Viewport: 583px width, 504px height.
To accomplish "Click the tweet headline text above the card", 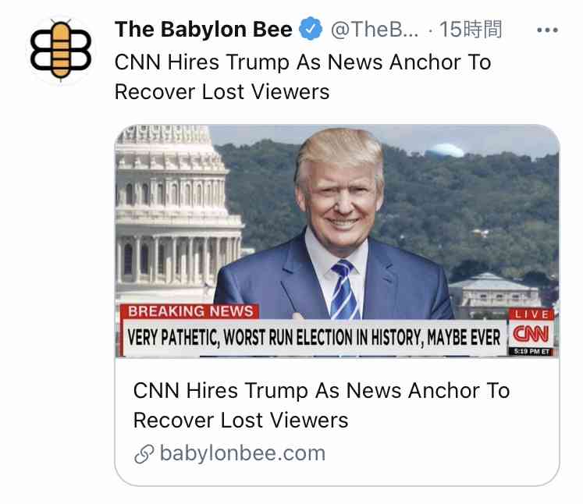I will [303, 77].
